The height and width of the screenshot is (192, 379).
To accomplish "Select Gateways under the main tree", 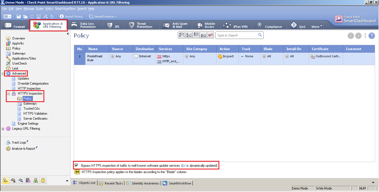I will point(19,53).
